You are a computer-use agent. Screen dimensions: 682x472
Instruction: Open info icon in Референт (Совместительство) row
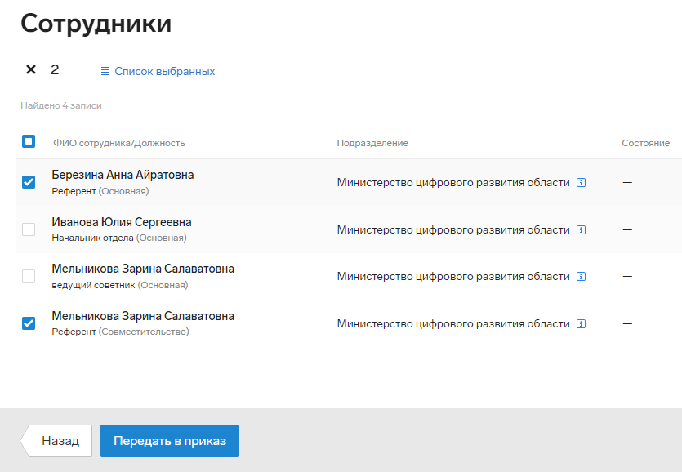pos(581,323)
